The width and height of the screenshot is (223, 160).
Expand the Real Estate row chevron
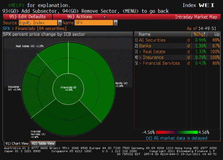pos(140,52)
